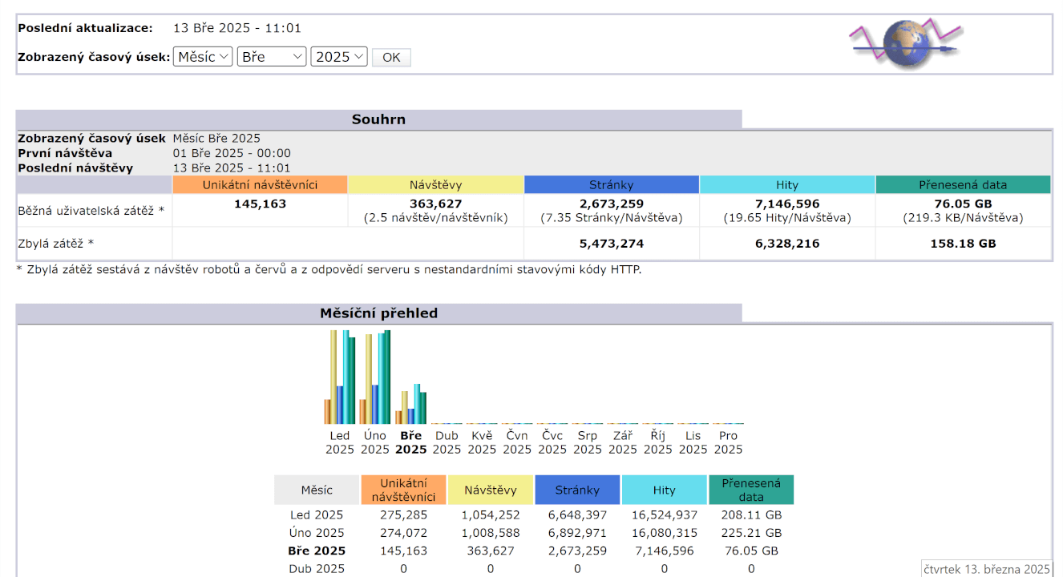1063x577 pixels.
Task: Click Měsíc column header in monthly table
Action: (x=317, y=490)
